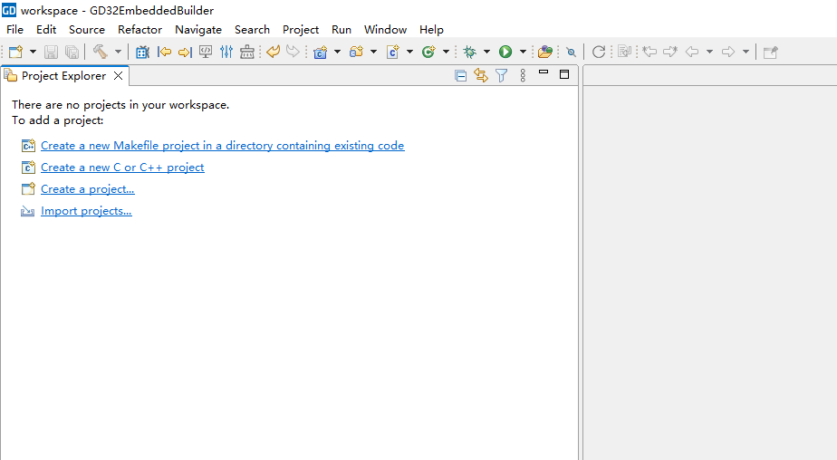The image size is (837, 460).
Task: Collapse All in Project Explorer
Action: tap(461, 76)
